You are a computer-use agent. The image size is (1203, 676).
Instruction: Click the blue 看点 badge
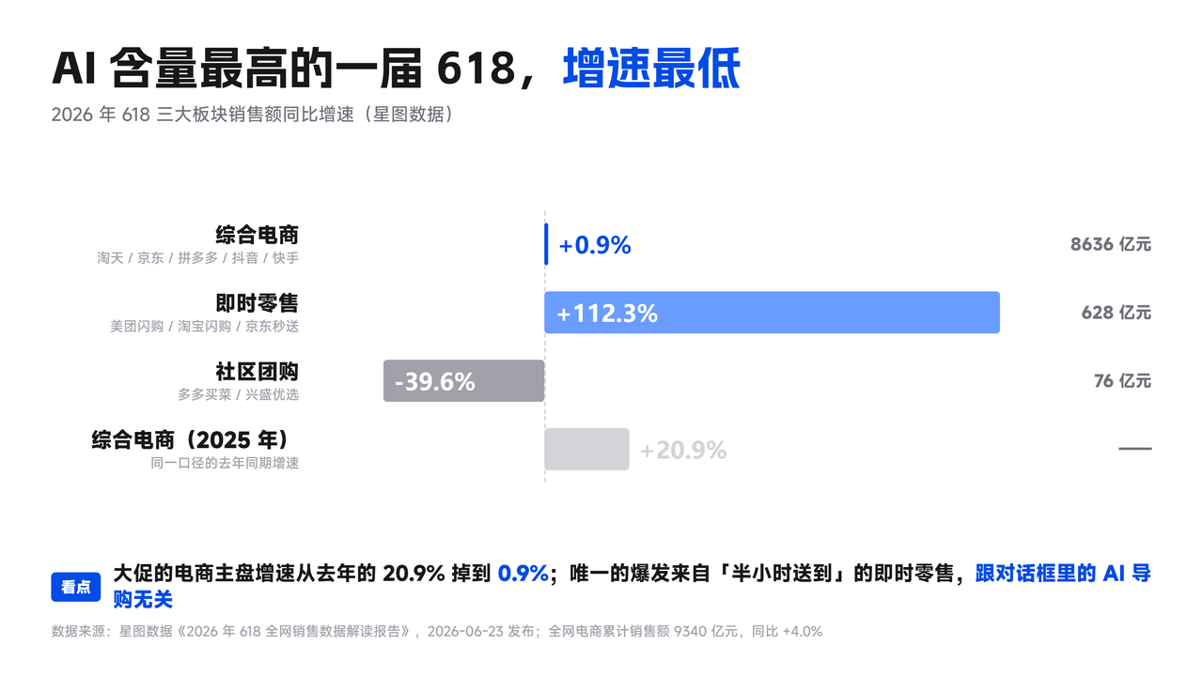click(x=76, y=587)
